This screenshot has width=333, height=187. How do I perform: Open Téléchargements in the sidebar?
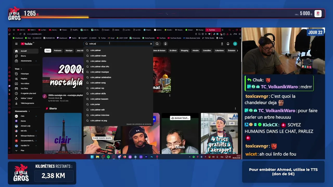click(26, 103)
